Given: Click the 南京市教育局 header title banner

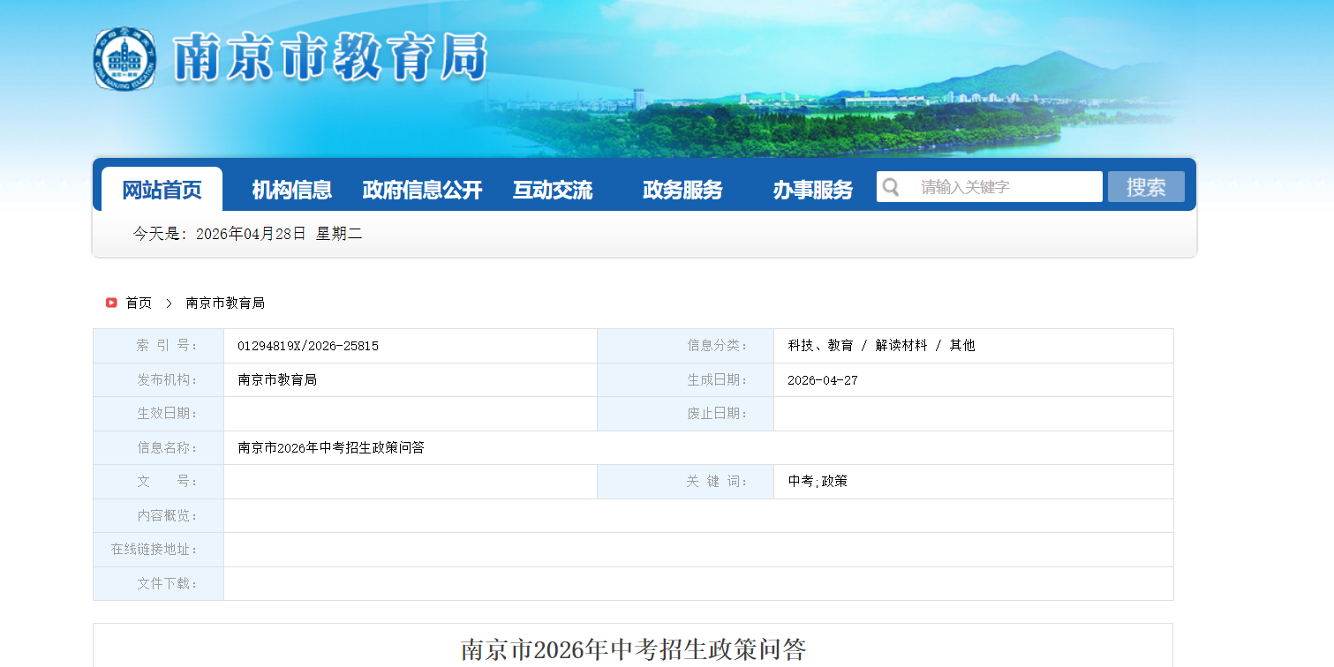Looking at the screenshot, I should (x=329, y=59).
